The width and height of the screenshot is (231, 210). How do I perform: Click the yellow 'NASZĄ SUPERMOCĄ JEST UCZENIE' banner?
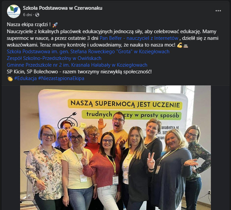pos(125,104)
